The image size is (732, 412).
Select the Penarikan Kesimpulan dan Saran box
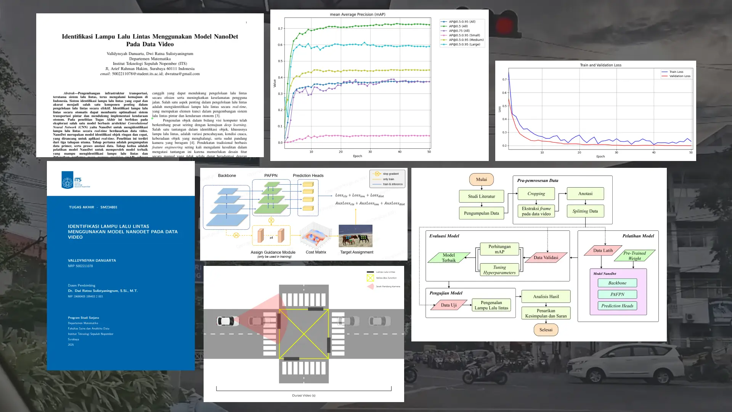546,313
